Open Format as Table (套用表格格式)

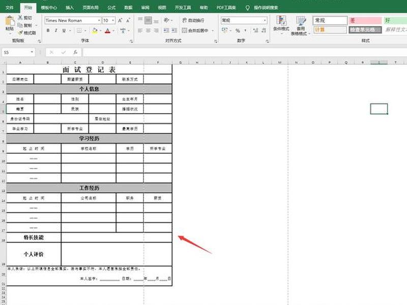click(x=300, y=26)
